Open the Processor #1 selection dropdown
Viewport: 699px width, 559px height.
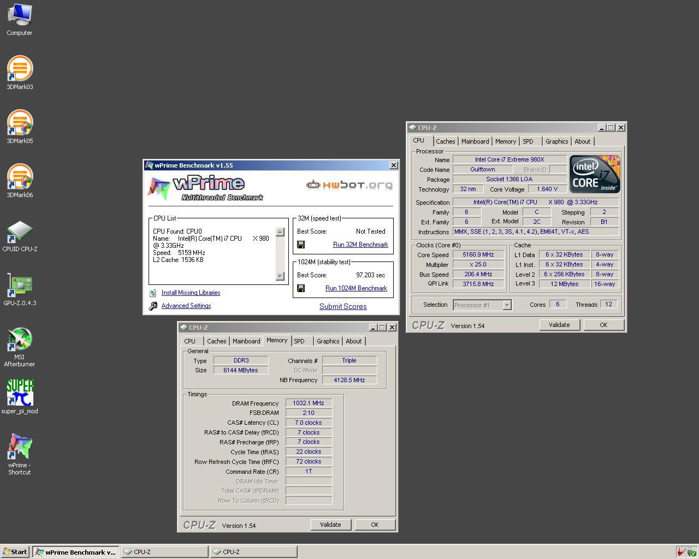pyautogui.click(x=482, y=305)
